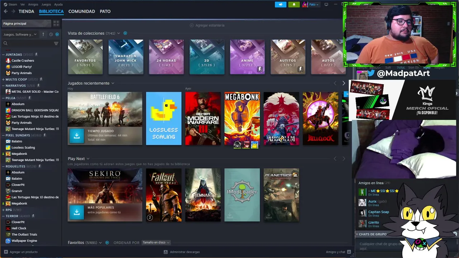The image size is (459, 258).
Task: Go forward with the right arrow
Action: click(13, 11)
